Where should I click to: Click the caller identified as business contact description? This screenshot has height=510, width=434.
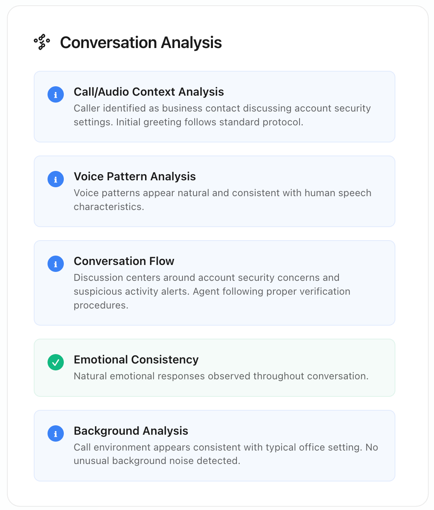(x=222, y=115)
